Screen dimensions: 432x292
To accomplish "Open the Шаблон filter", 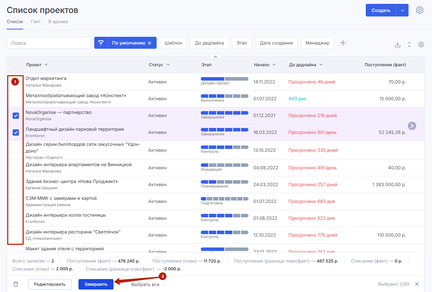I will click(173, 43).
